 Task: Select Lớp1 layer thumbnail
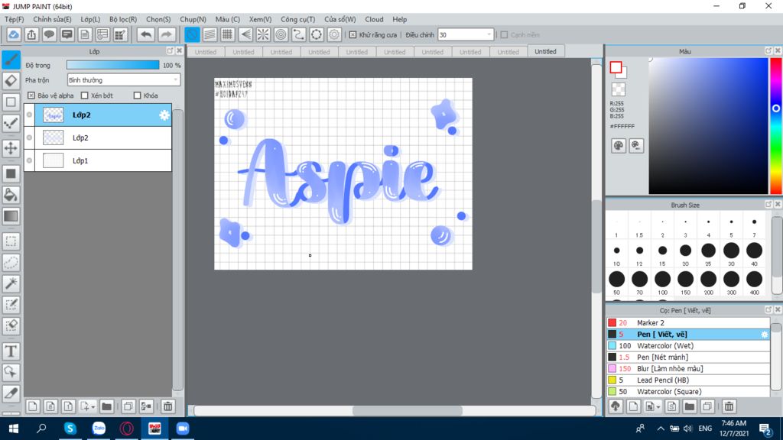53,160
